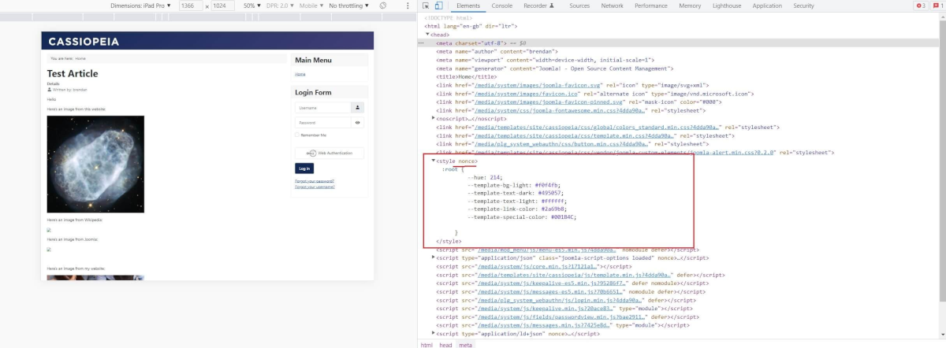946x348 pixels.
Task: Collapse the style nonce element
Action: [x=434, y=161]
